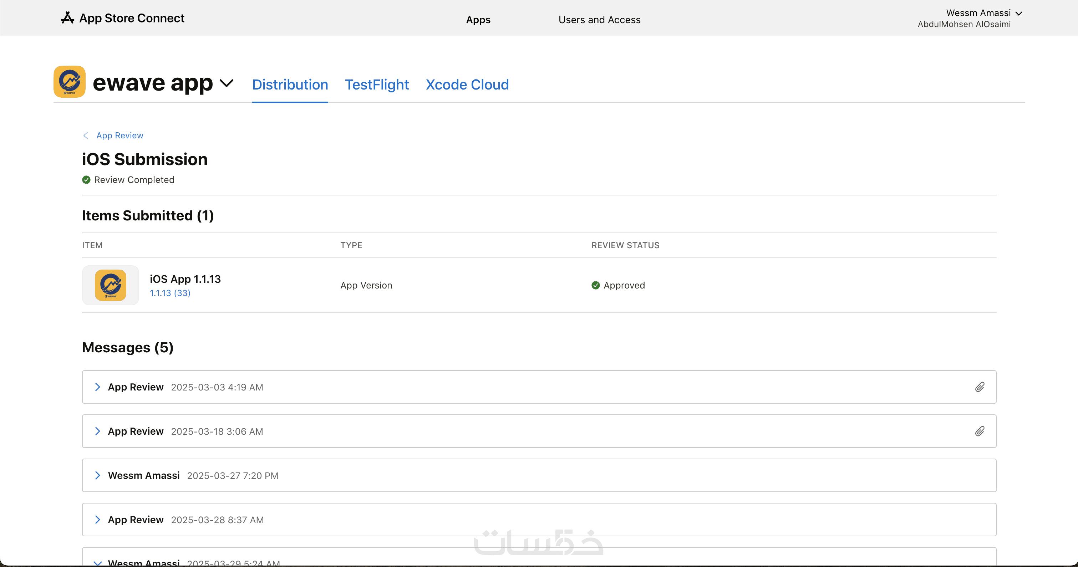This screenshot has width=1078, height=567.
Task: Click the back chevron beside App Review
Action: click(86, 136)
